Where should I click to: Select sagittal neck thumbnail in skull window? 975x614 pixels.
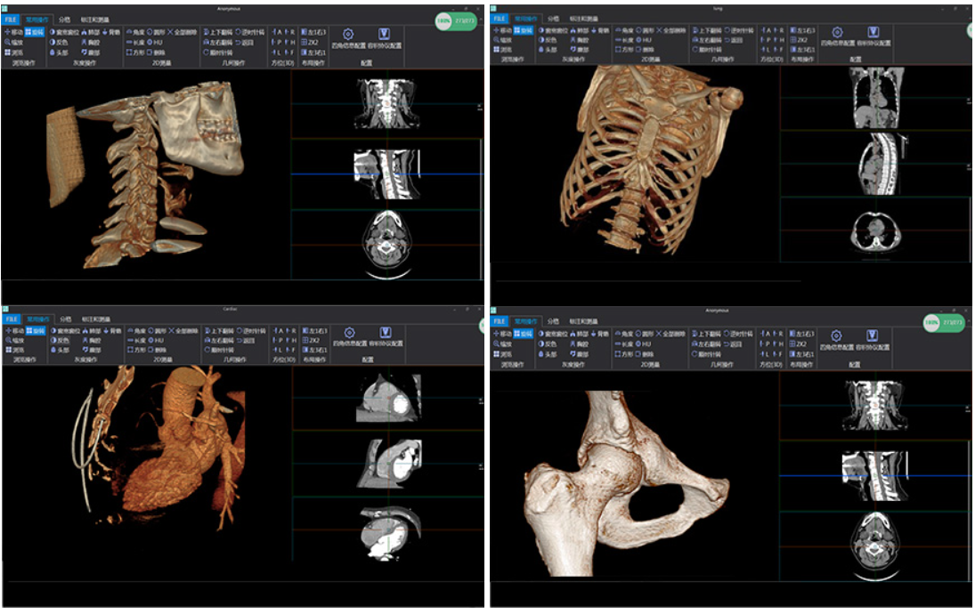(386, 174)
